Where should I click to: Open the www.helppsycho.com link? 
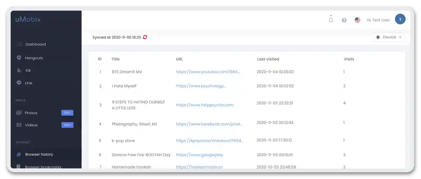coord(204,105)
